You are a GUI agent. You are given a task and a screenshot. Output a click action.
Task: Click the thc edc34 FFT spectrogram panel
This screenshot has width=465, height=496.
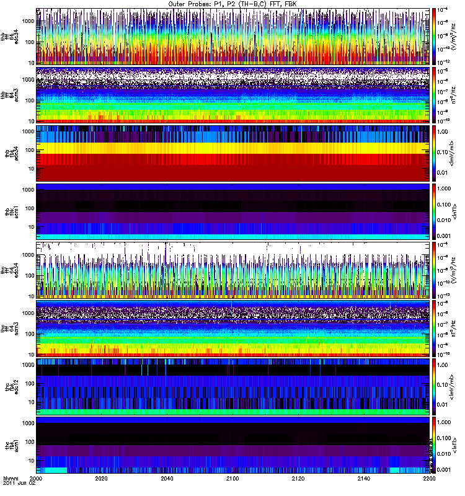[x=233, y=270]
